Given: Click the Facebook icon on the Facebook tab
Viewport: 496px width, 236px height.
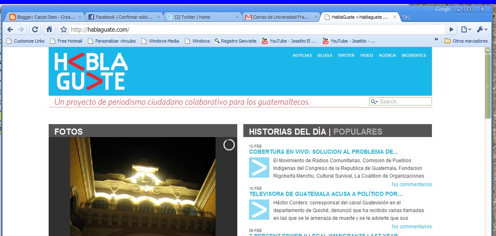Looking at the screenshot, I should coord(91,17).
